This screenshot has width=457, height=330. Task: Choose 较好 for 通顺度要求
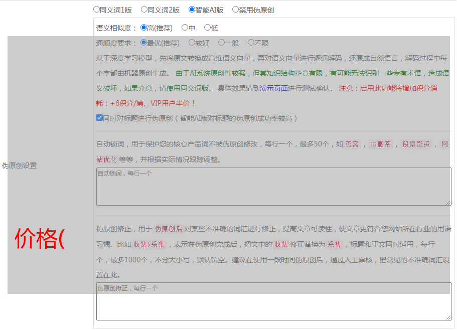(x=192, y=43)
